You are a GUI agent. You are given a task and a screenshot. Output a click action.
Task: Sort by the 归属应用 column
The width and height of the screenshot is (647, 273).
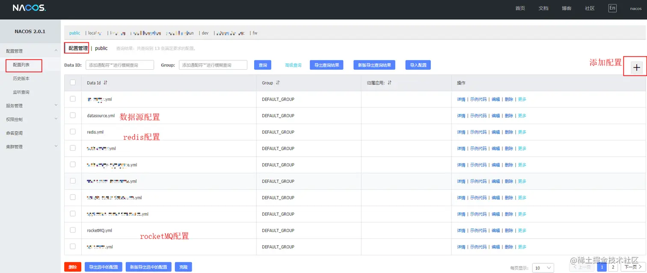click(390, 83)
